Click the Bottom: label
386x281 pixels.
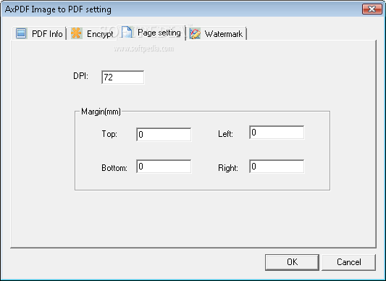tap(114, 168)
